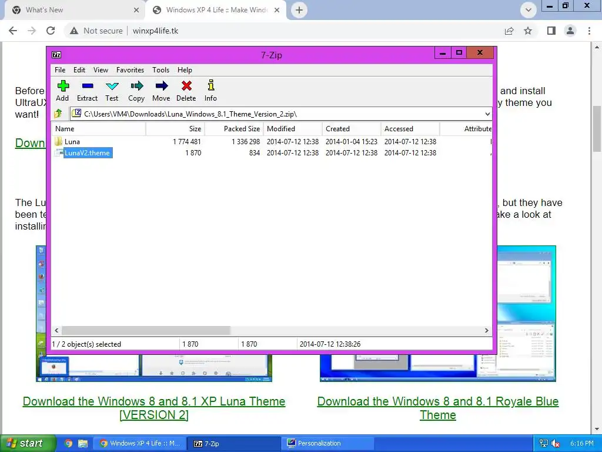The image size is (602, 452).
Task: Click the Add toolbar icon in 7-Zip
Action: [x=62, y=86]
